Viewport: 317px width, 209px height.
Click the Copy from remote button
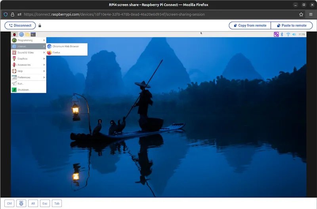[250, 25]
